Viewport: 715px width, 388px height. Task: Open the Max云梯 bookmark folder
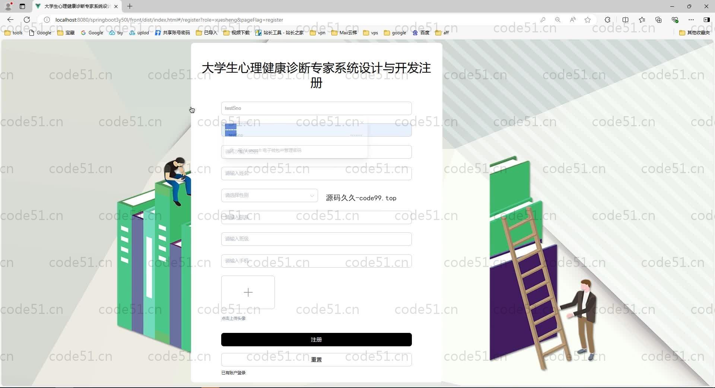344,33
